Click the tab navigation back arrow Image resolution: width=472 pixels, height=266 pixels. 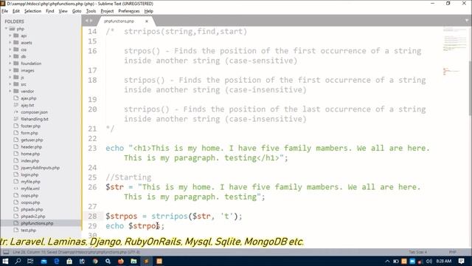pos(87,21)
